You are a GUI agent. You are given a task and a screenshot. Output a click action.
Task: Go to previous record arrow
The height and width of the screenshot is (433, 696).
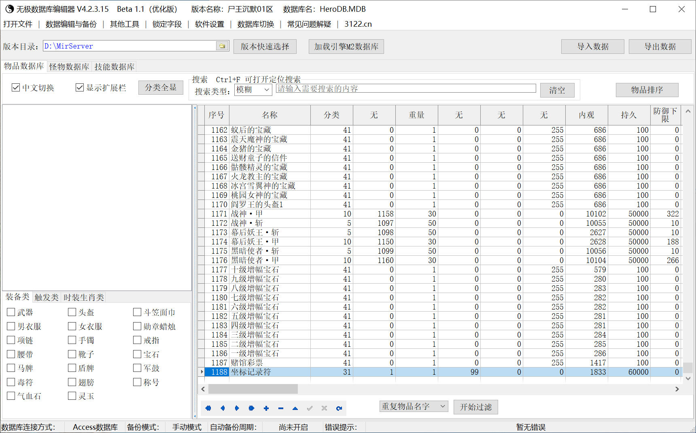223,408
